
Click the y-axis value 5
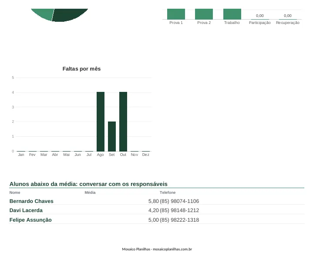point(13,78)
